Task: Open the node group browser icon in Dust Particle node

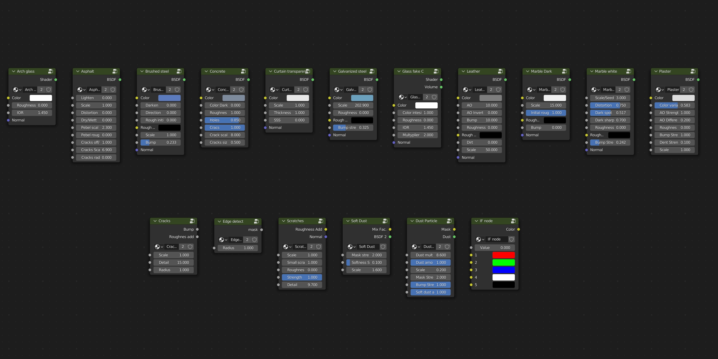Action: [416, 247]
